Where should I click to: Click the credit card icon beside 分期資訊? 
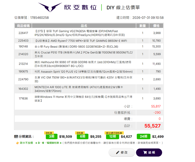(16, 137)
